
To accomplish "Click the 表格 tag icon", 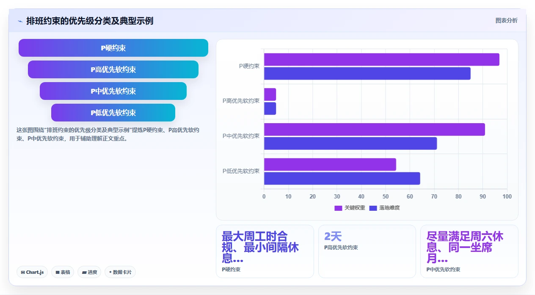I will pos(58,273).
